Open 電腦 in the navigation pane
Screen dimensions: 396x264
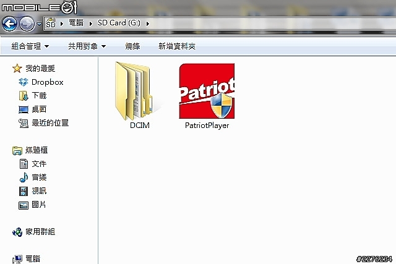coord(33,258)
